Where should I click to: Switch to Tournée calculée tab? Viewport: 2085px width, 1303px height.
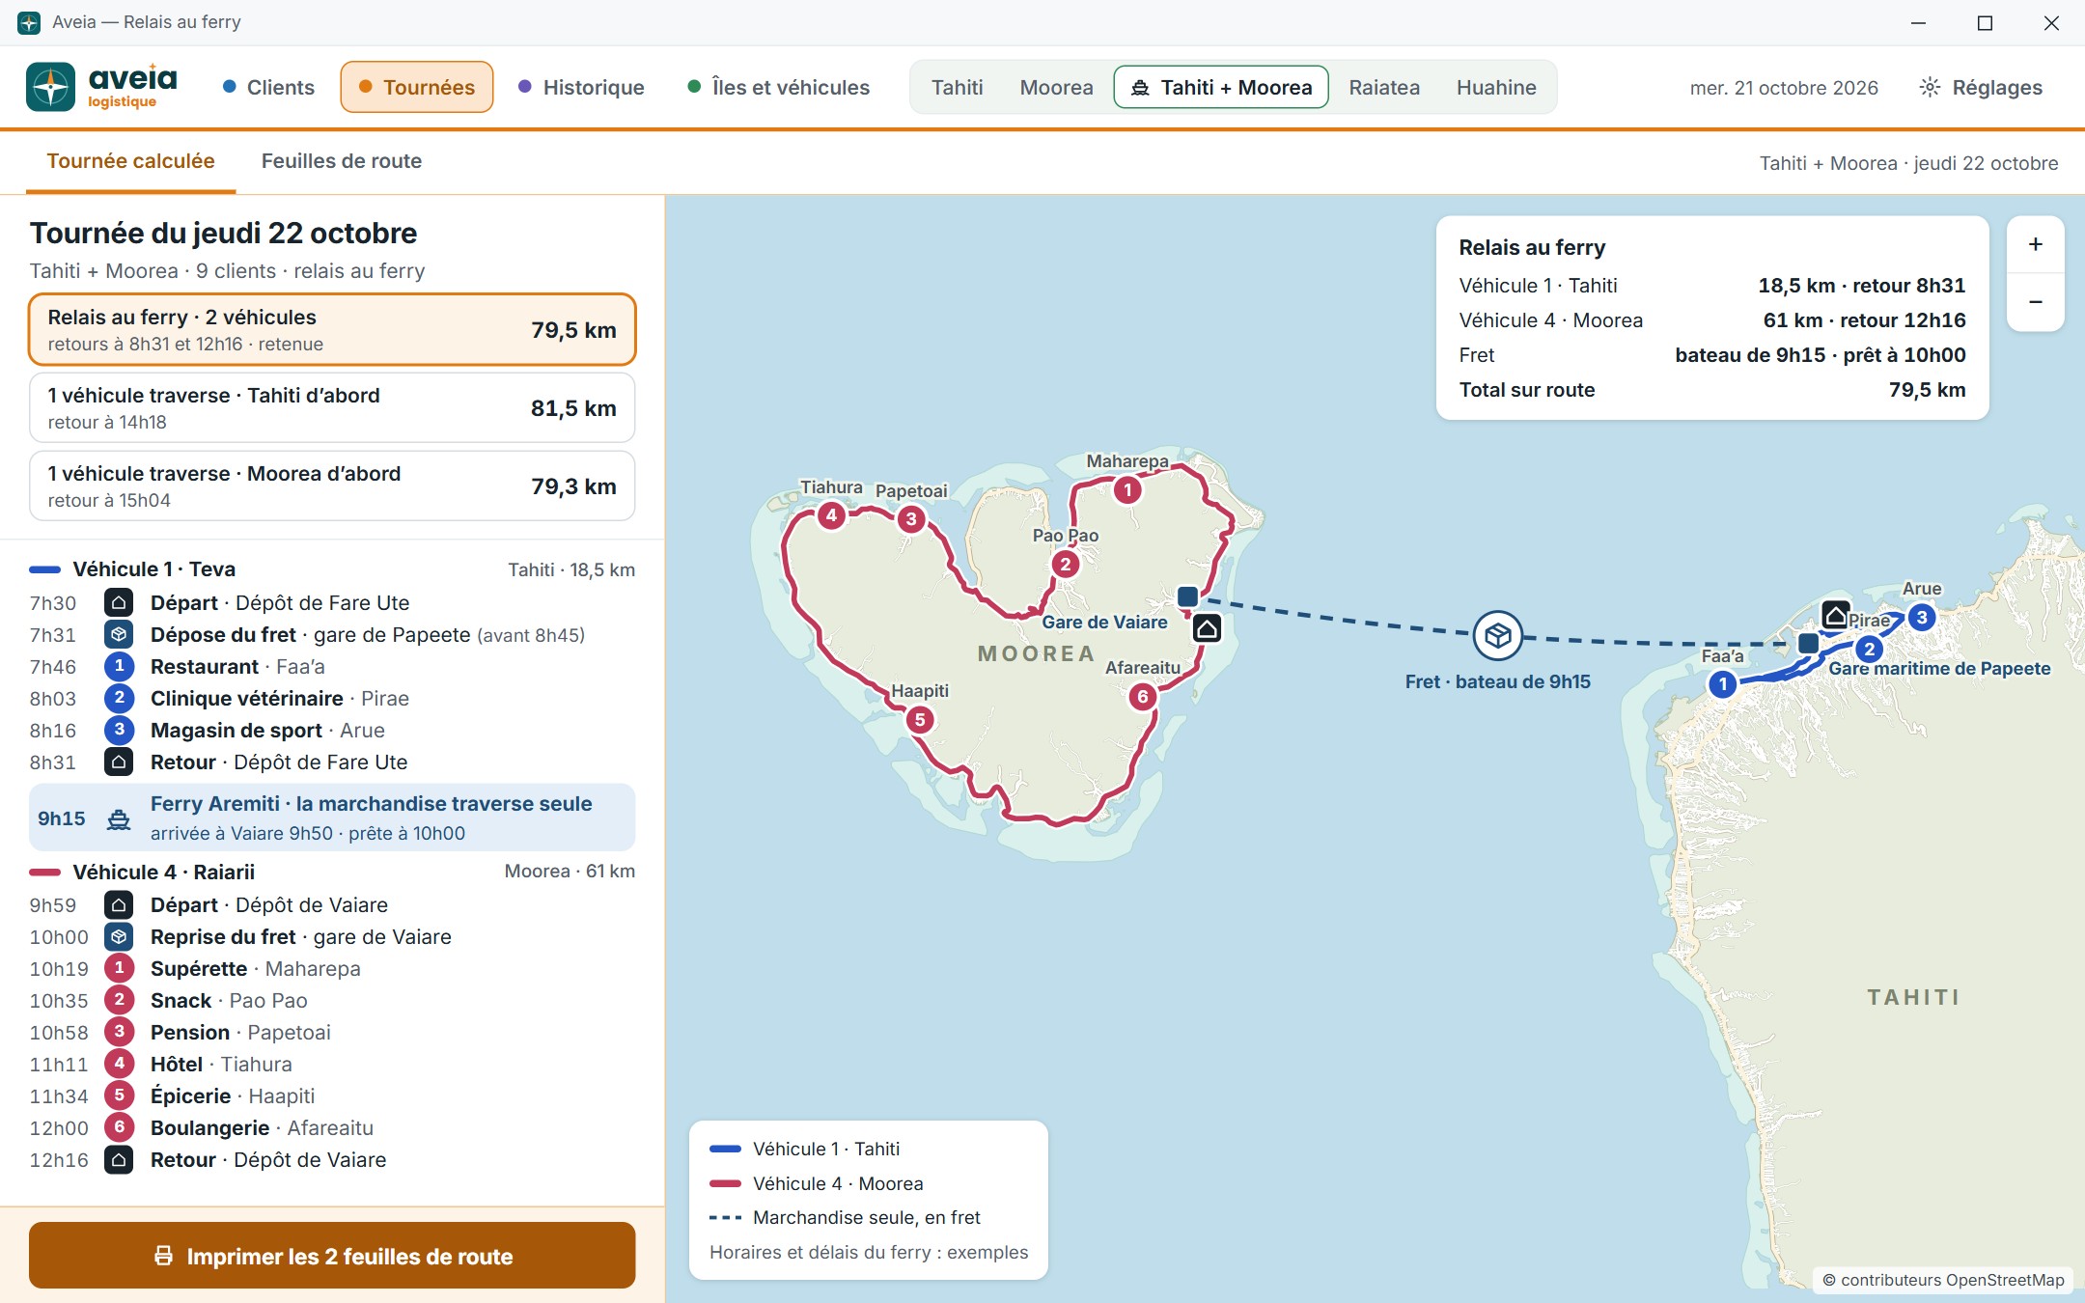coord(130,161)
